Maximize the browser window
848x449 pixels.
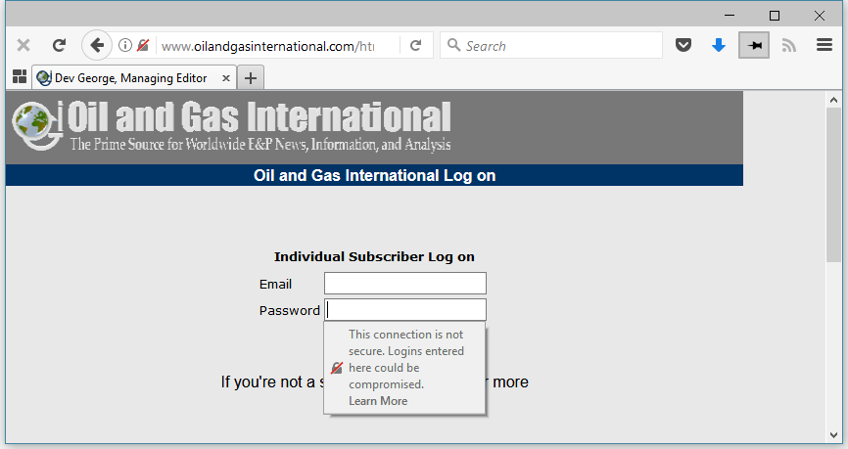(x=775, y=16)
